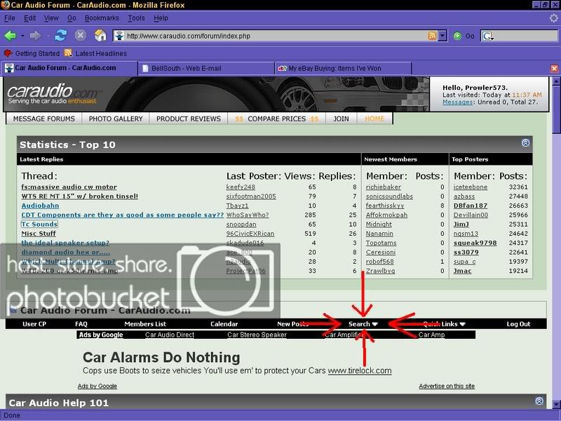Click the Car Audio Direct ad link

pyautogui.click(x=170, y=335)
